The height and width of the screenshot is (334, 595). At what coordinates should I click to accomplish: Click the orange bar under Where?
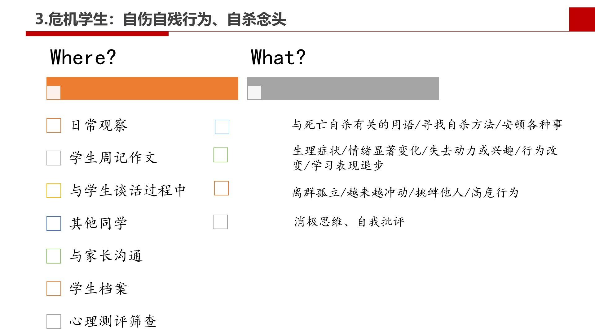(x=149, y=88)
